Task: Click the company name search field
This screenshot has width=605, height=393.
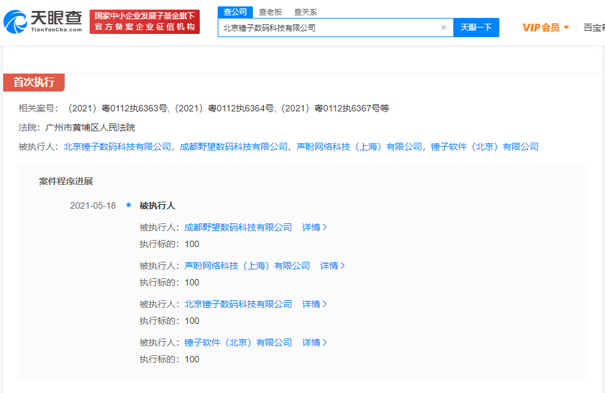Action: coord(327,28)
